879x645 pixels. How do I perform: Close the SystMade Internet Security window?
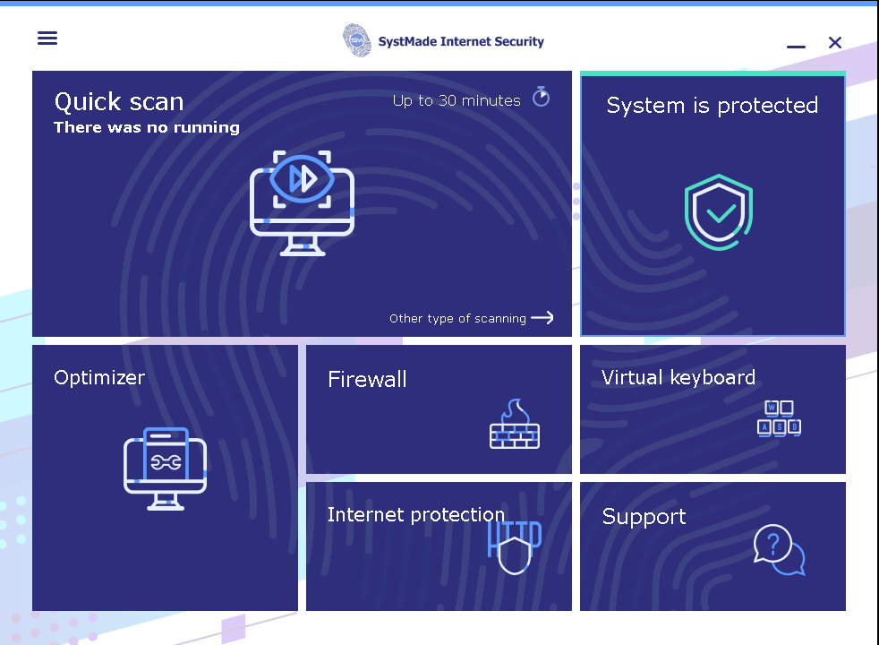[x=835, y=42]
